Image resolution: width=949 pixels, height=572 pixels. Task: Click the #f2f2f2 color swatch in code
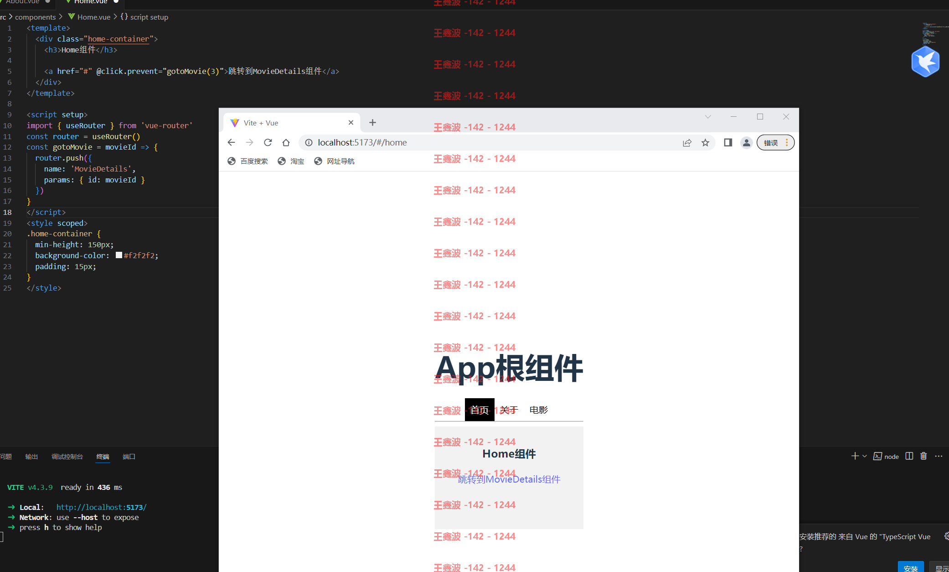pos(119,255)
